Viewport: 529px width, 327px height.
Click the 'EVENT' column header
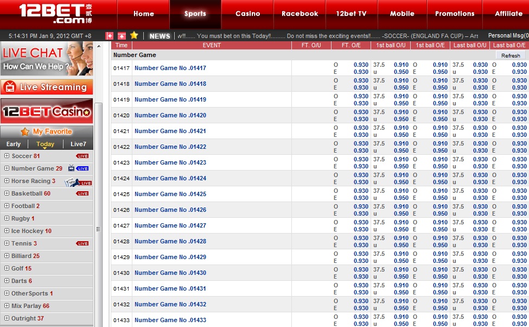point(212,45)
